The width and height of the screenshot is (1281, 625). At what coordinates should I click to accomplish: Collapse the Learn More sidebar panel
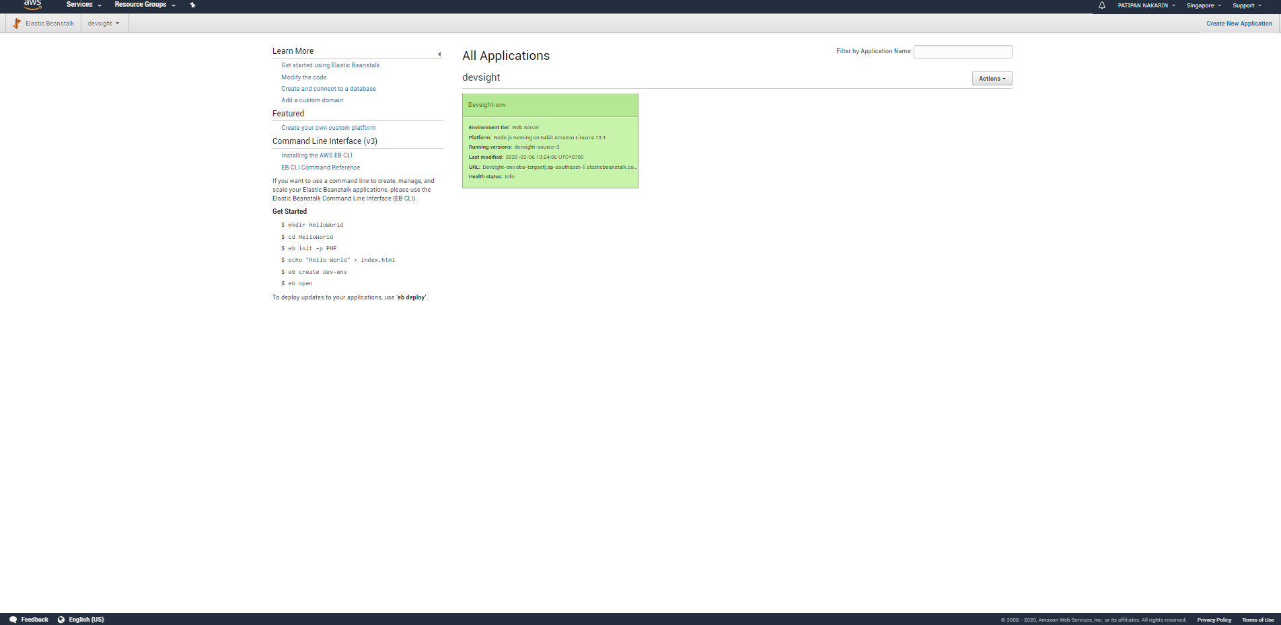point(439,53)
